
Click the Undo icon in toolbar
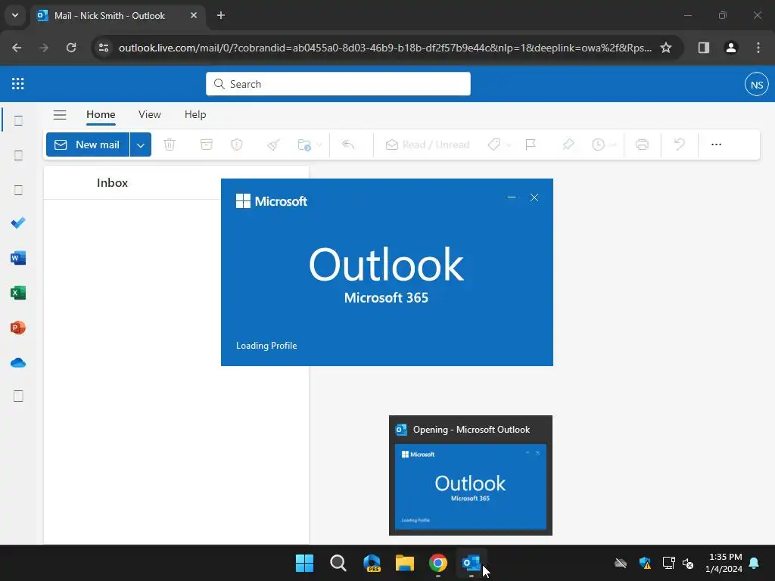pyautogui.click(x=680, y=144)
